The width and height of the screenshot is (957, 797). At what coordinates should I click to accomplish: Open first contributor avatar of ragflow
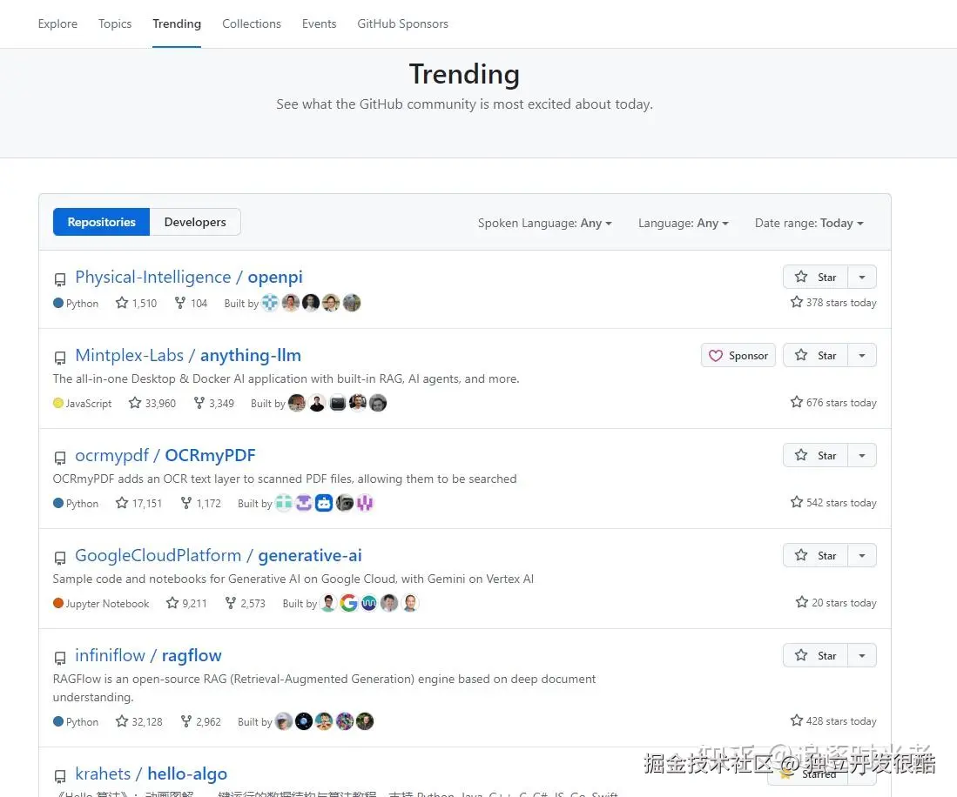pos(284,720)
